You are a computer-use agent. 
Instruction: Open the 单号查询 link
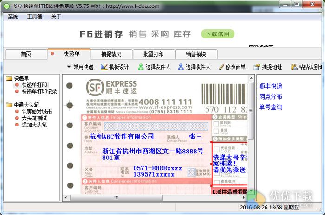(x=271, y=107)
